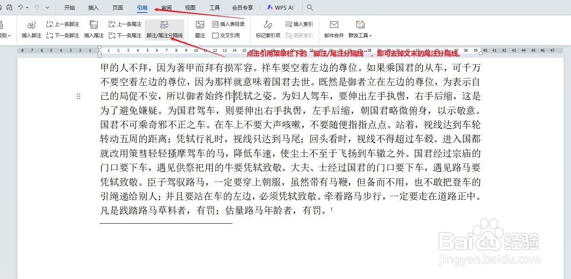Insert an index via 插入索引

(x=299, y=24)
